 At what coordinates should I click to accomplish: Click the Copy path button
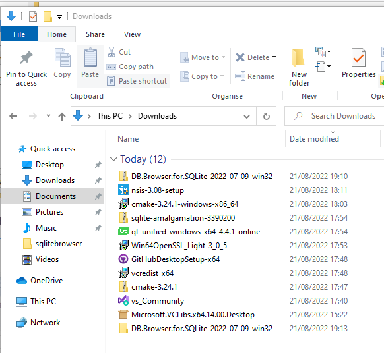pos(130,67)
